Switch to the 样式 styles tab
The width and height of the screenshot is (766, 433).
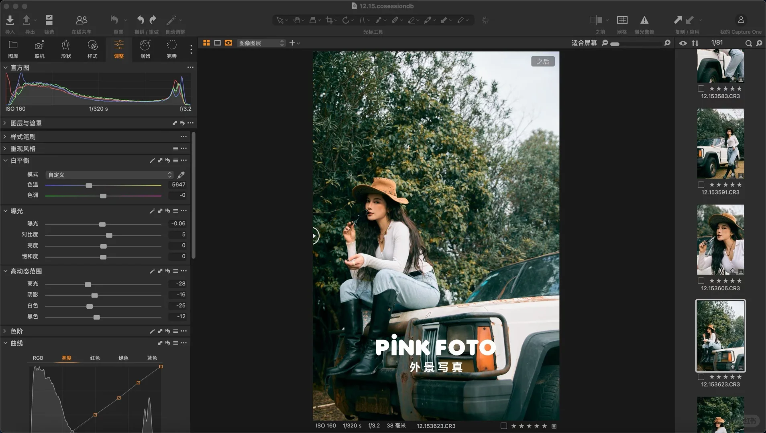92,49
